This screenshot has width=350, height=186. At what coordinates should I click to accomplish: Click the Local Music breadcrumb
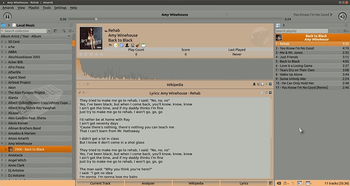23,25
